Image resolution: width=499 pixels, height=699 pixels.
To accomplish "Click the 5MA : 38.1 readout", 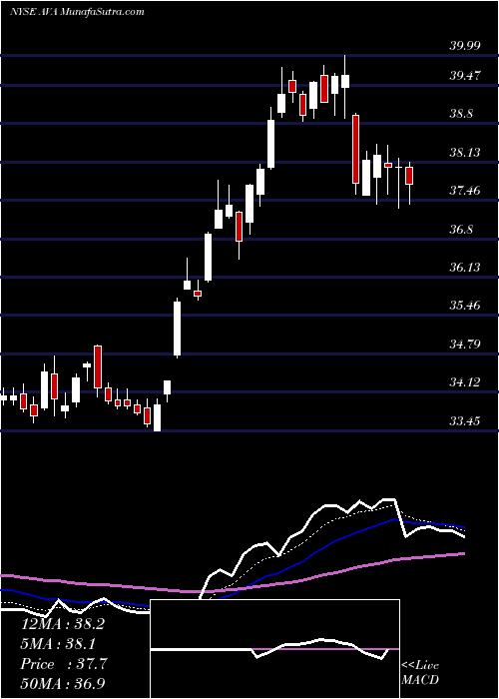I will [x=59, y=644].
